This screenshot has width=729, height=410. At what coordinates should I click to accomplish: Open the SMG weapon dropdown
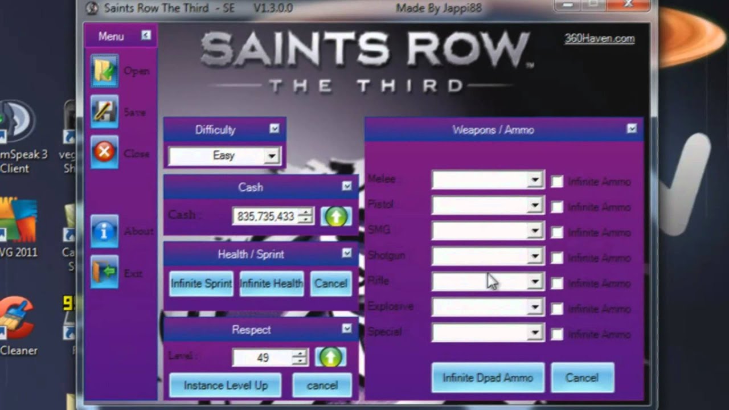(x=488, y=231)
